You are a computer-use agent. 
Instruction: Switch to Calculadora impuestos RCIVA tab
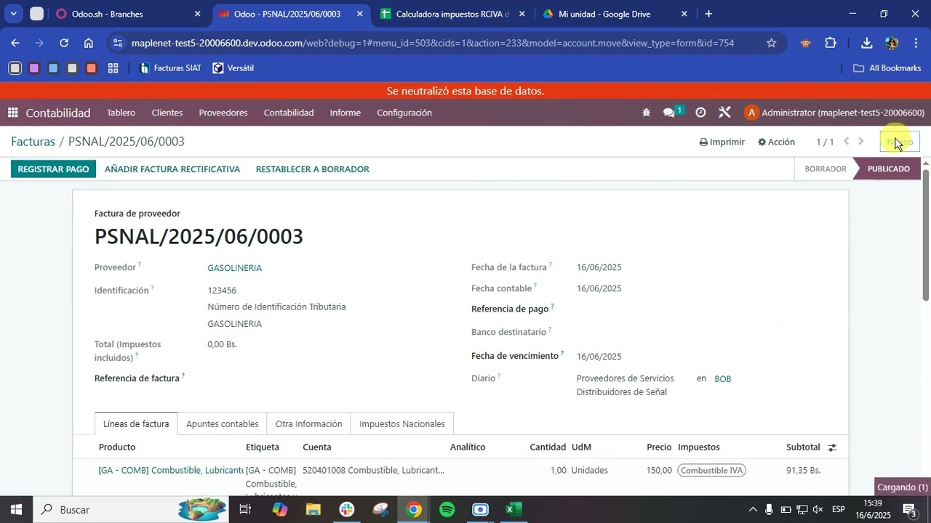click(x=452, y=14)
